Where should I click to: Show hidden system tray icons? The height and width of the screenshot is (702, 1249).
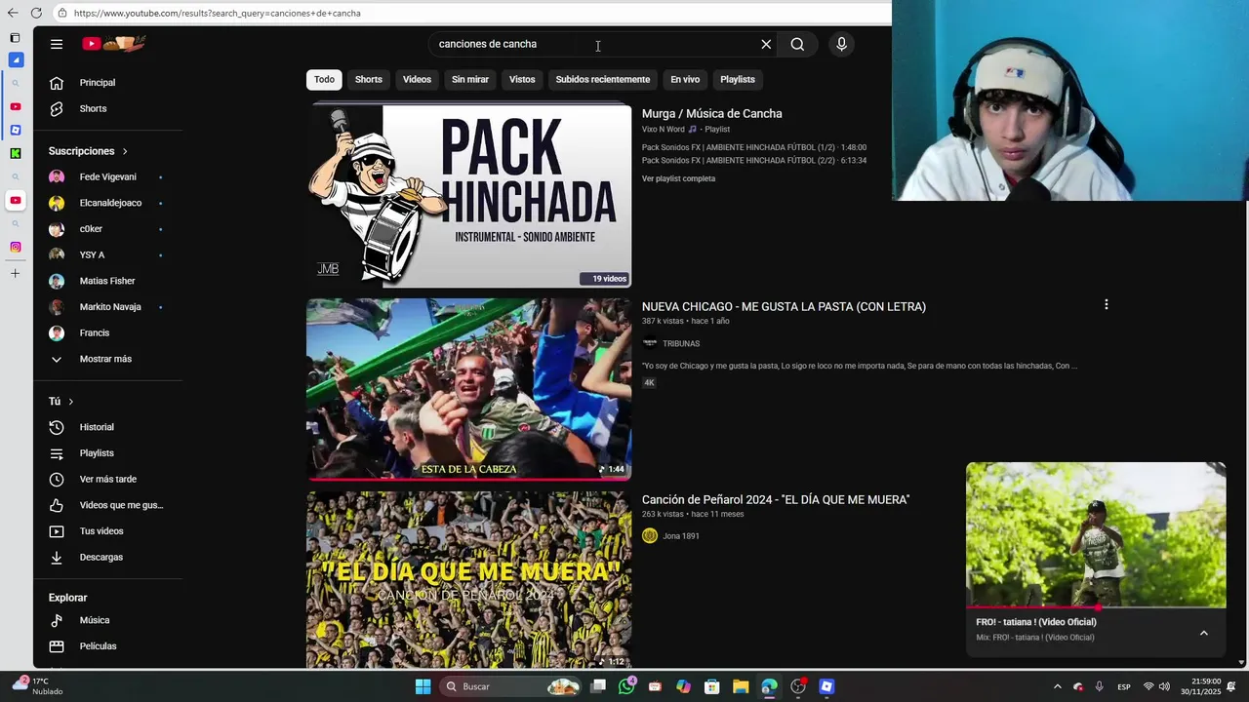click(1057, 686)
